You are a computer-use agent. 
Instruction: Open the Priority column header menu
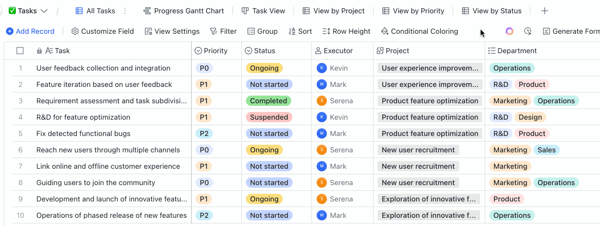(215, 51)
